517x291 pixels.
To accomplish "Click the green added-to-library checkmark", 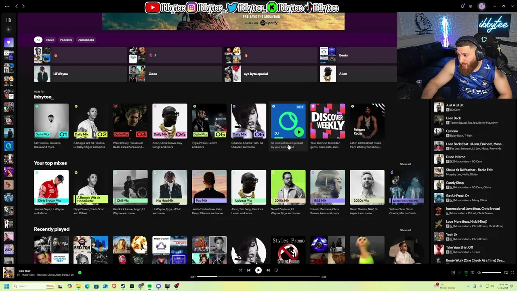I will click(80, 273).
